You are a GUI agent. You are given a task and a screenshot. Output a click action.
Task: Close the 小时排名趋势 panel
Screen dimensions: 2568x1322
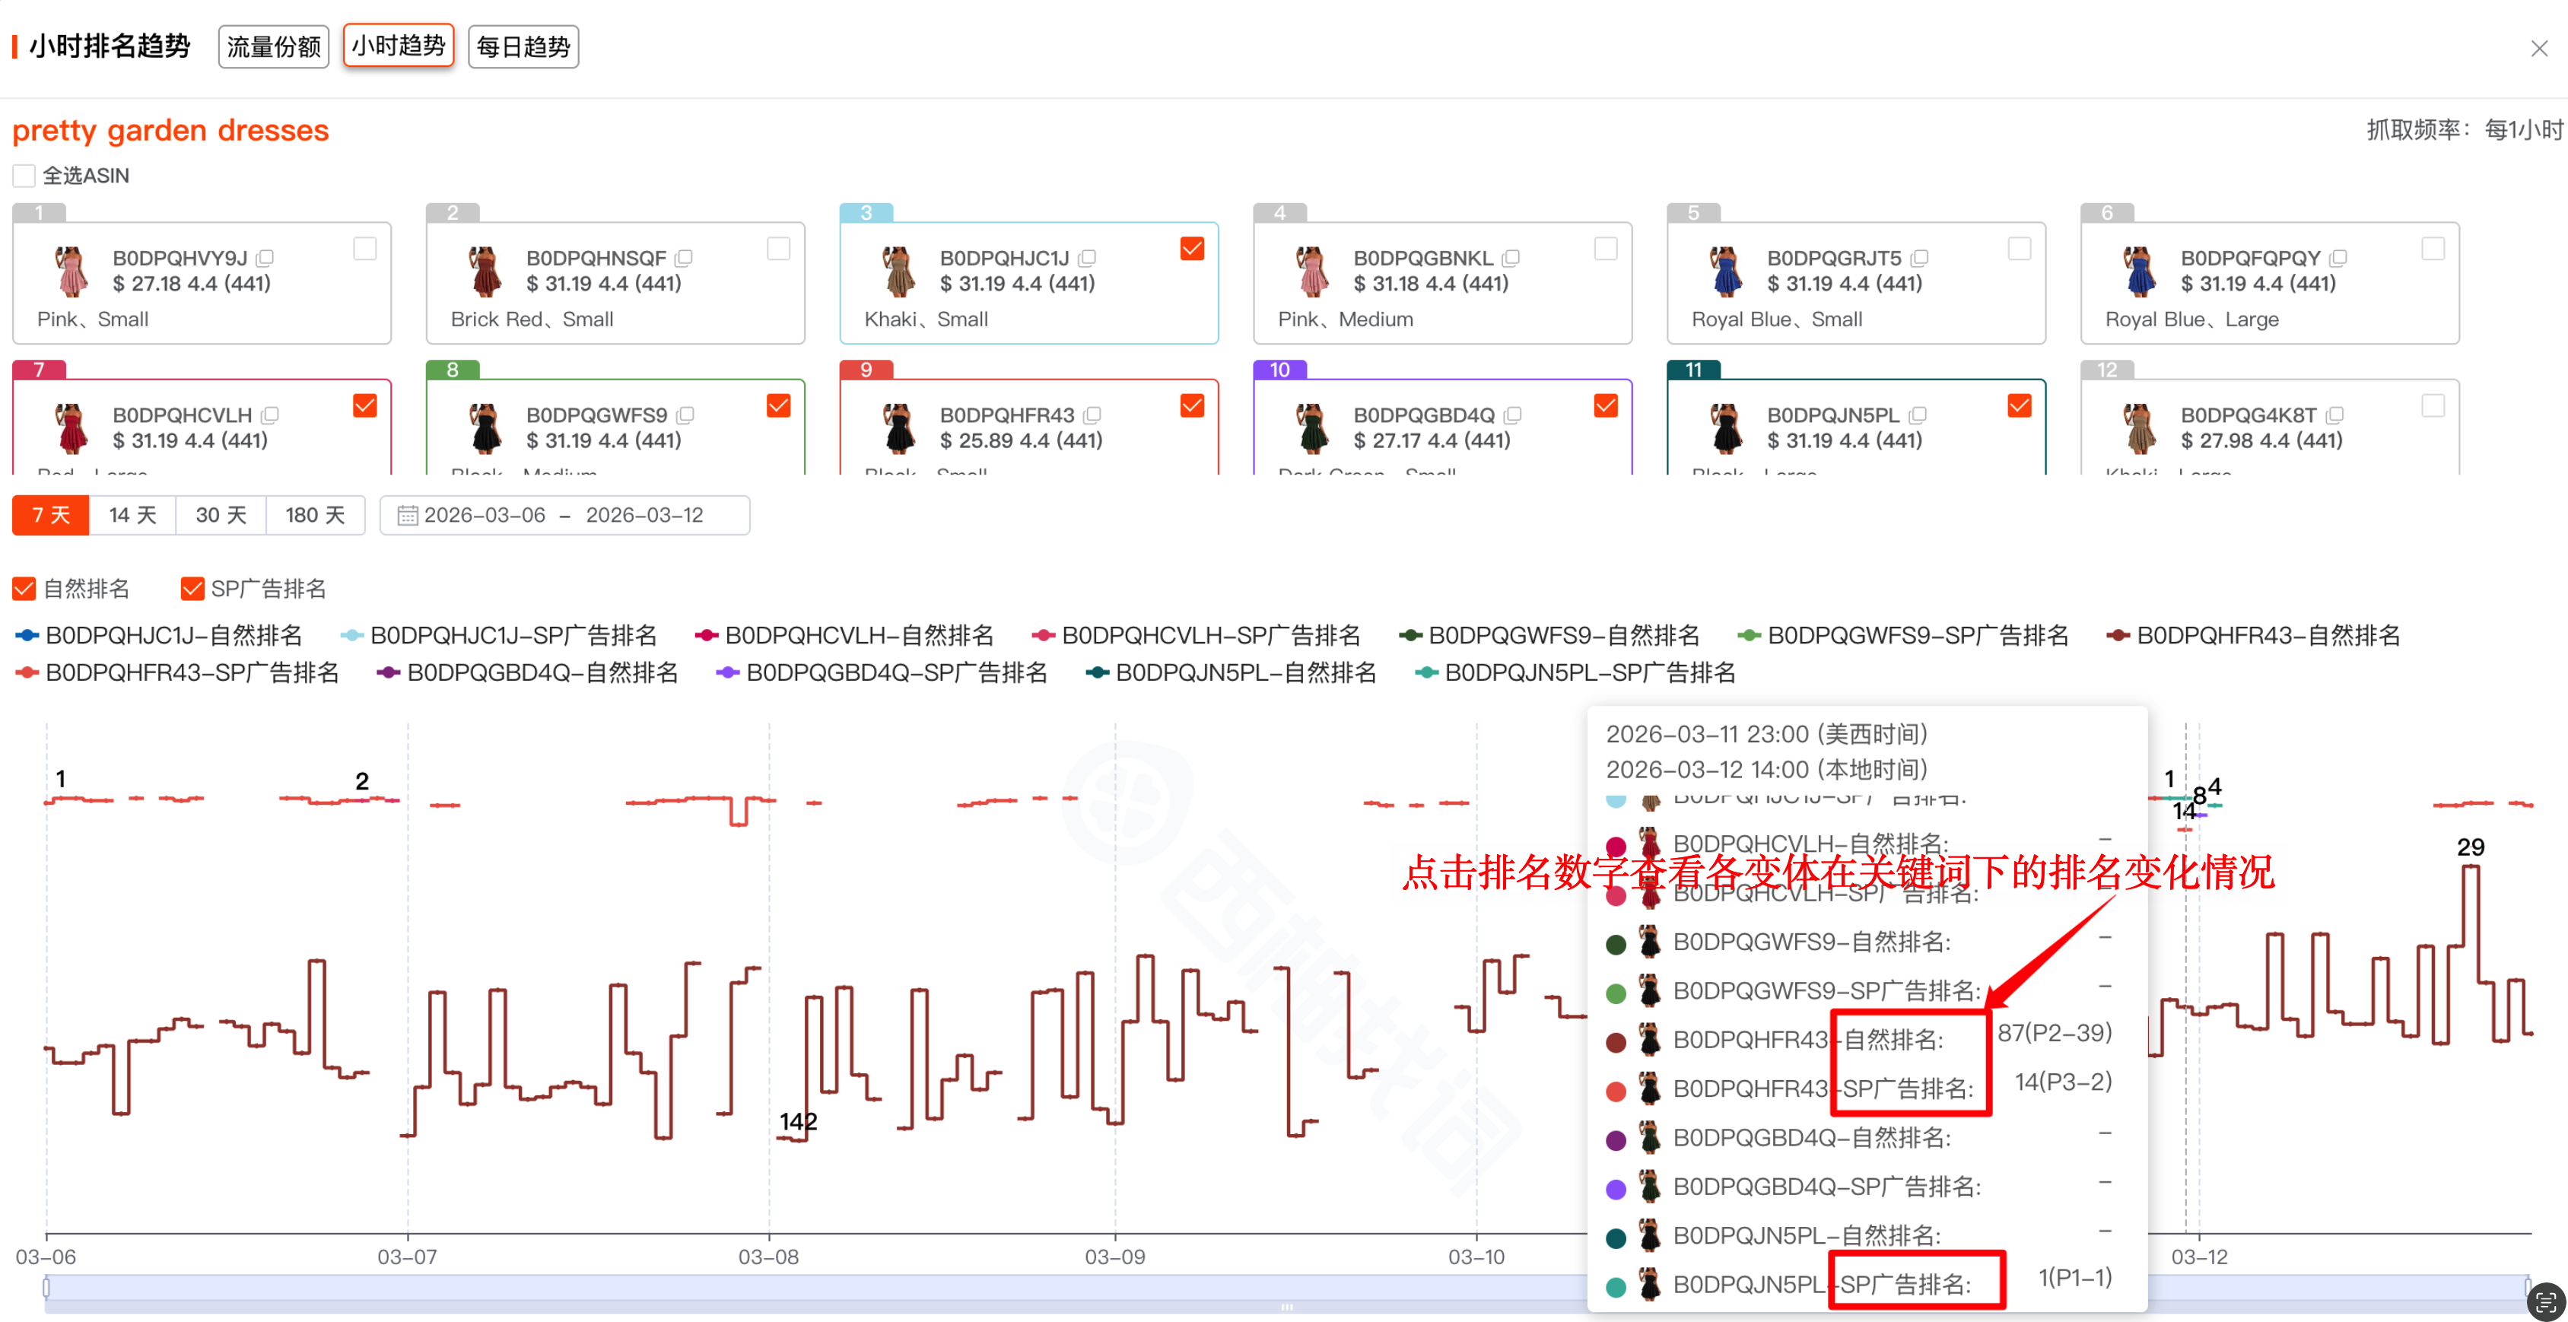2538,49
